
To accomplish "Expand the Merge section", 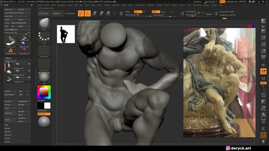I will click(x=7, y=128).
